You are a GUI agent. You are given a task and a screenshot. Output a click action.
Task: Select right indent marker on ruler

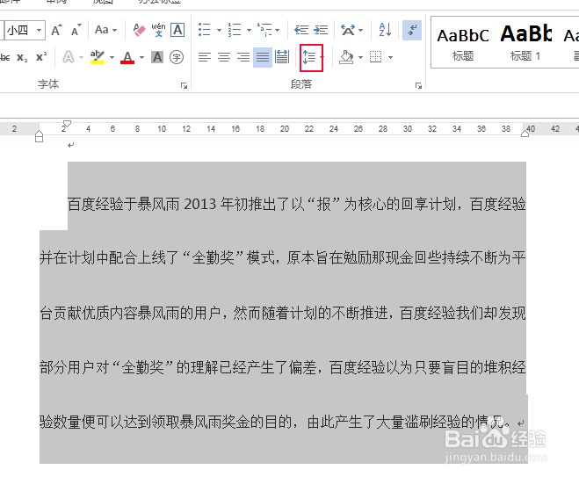click(525, 133)
